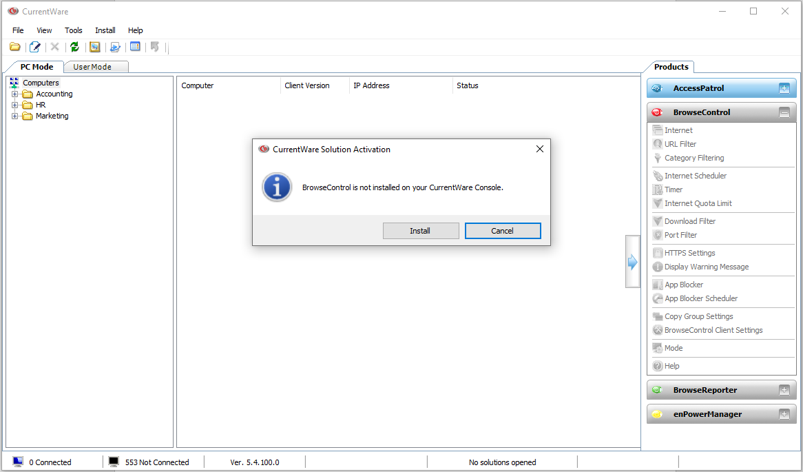Click the connected blue monitor status icon
The height and width of the screenshot is (472, 803).
(x=18, y=462)
